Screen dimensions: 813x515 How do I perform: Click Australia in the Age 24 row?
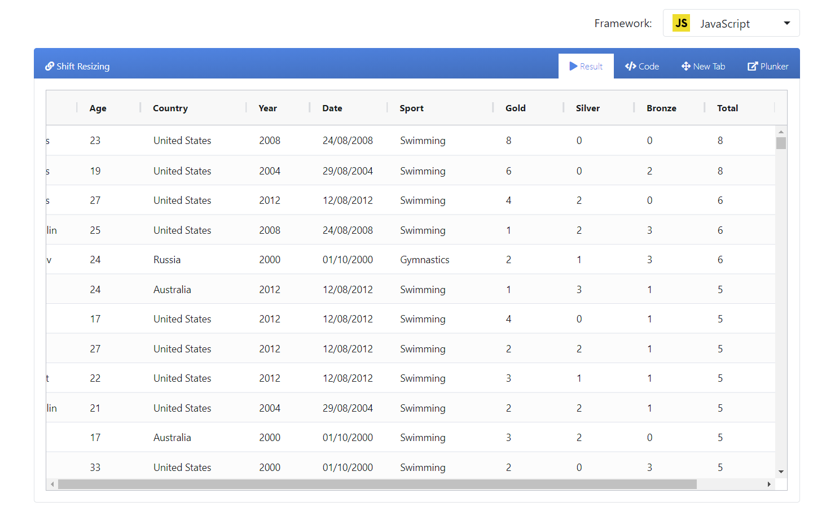(x=172, y=290)
